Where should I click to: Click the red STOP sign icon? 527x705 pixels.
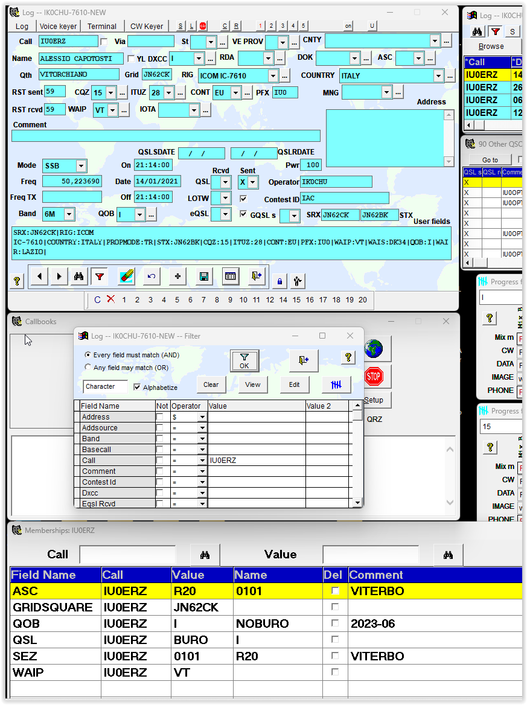(374, 376)
